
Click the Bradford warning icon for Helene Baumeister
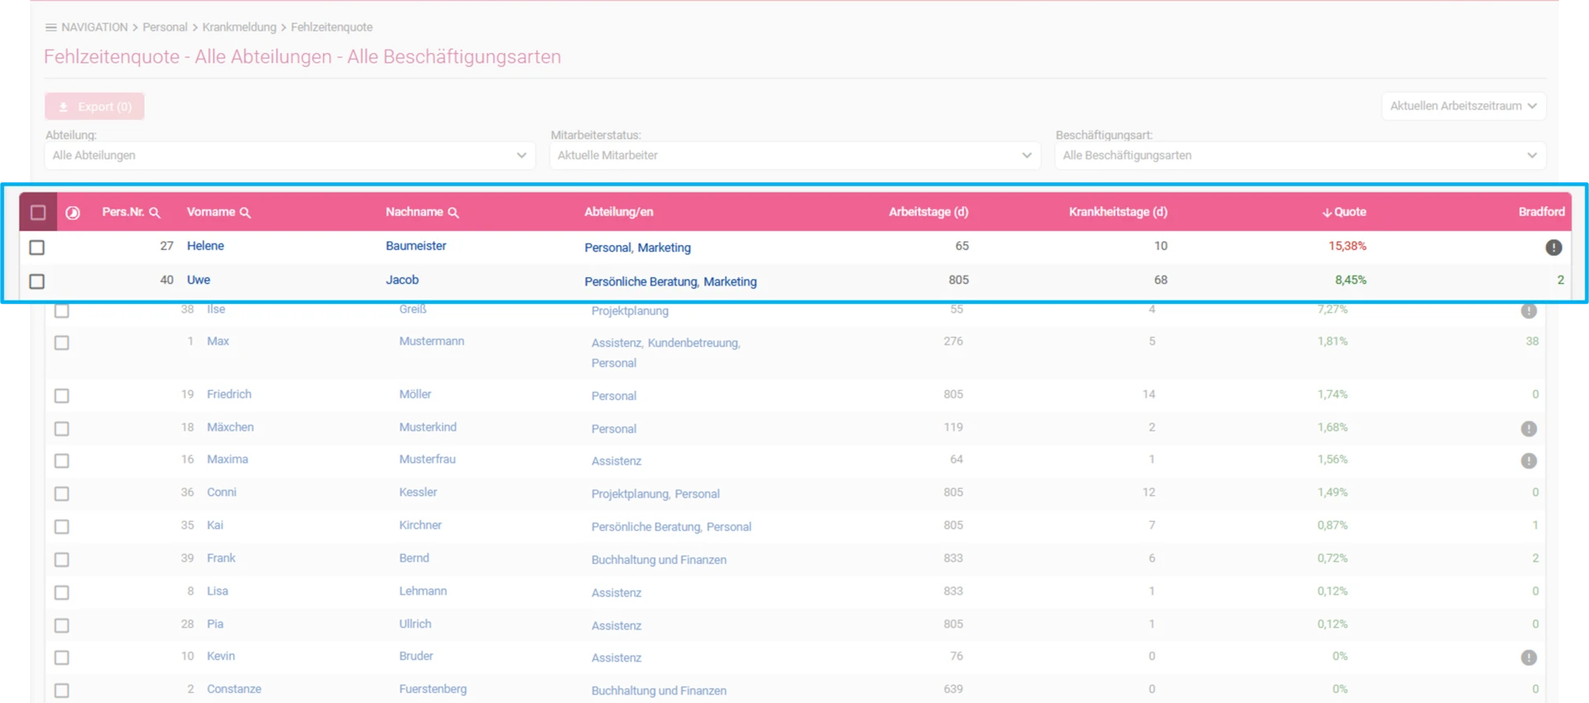1553,247
